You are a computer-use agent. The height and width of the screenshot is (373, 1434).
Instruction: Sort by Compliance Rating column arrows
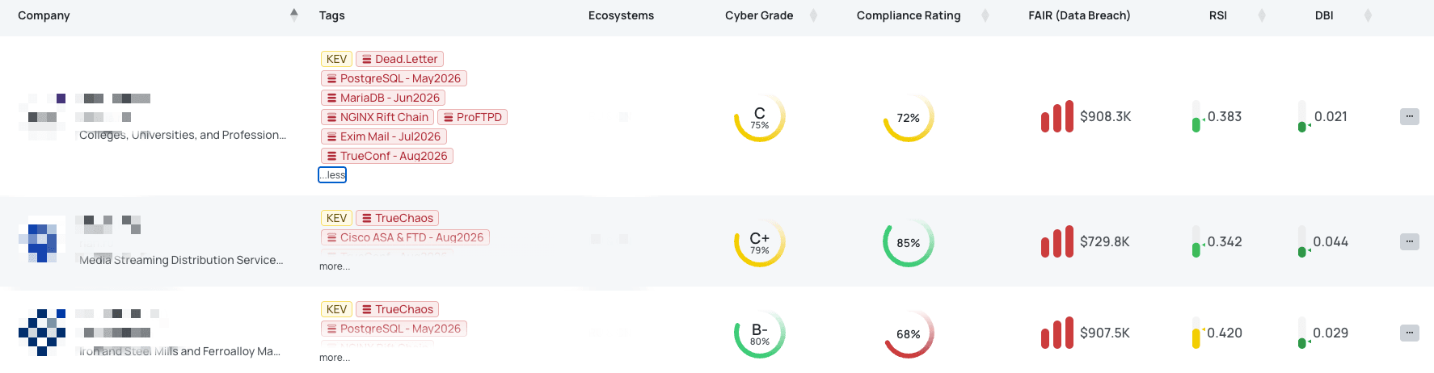pyautogui.click(x=985, y=15)
